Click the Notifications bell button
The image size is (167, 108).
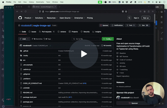coord(117,25)
